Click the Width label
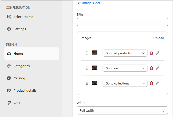173x117 pixels. click(81, 103)
